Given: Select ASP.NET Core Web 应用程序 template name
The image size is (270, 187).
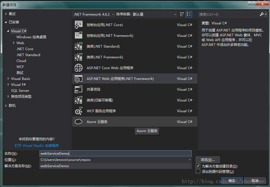Looking at the screenshot, I should pyautogui.click(x=110, y=68).
